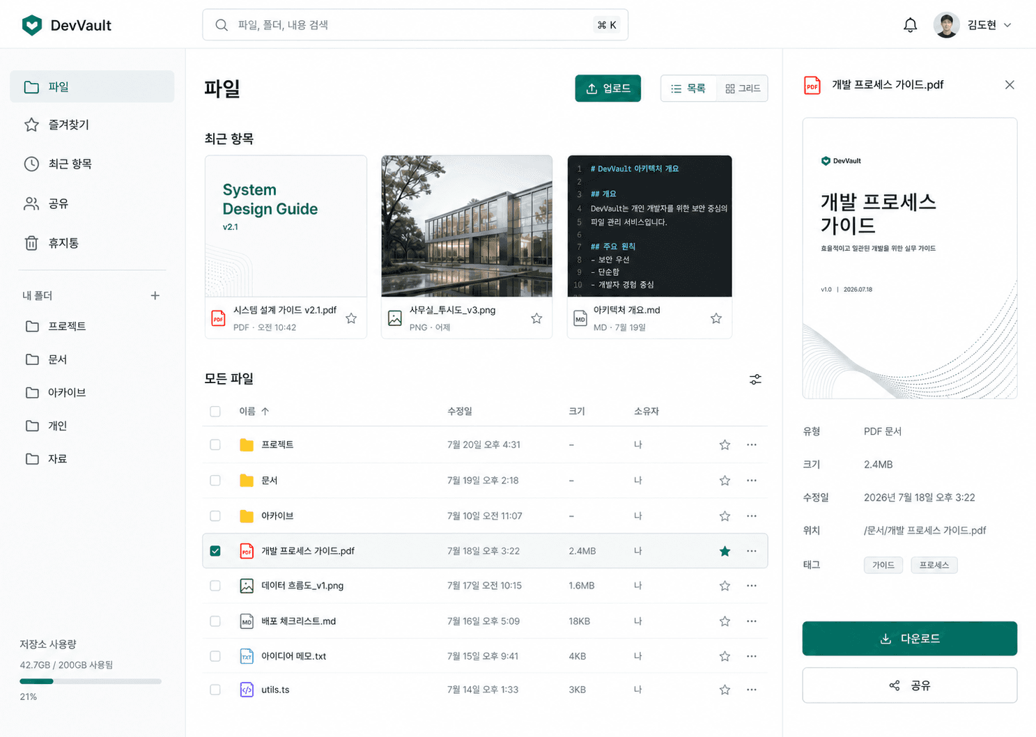Open more options for 배포 체크리스트.md

pyautogui.click(x=752, y=621)
